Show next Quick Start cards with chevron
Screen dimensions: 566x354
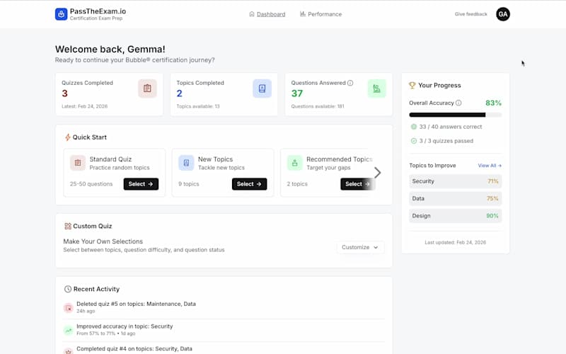[x=378, y=173]
